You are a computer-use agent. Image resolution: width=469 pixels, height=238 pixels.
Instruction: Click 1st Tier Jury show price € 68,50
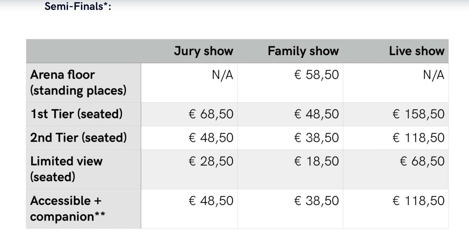(211, 114)
